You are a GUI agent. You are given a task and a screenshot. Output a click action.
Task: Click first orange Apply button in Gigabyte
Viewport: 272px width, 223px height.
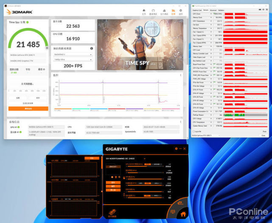(113, 183)
